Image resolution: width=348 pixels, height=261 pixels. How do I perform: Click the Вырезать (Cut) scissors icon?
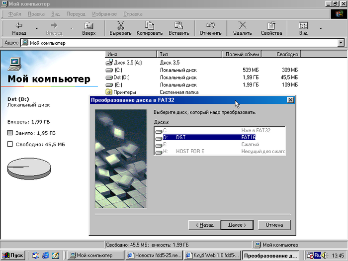pos(120,25)
